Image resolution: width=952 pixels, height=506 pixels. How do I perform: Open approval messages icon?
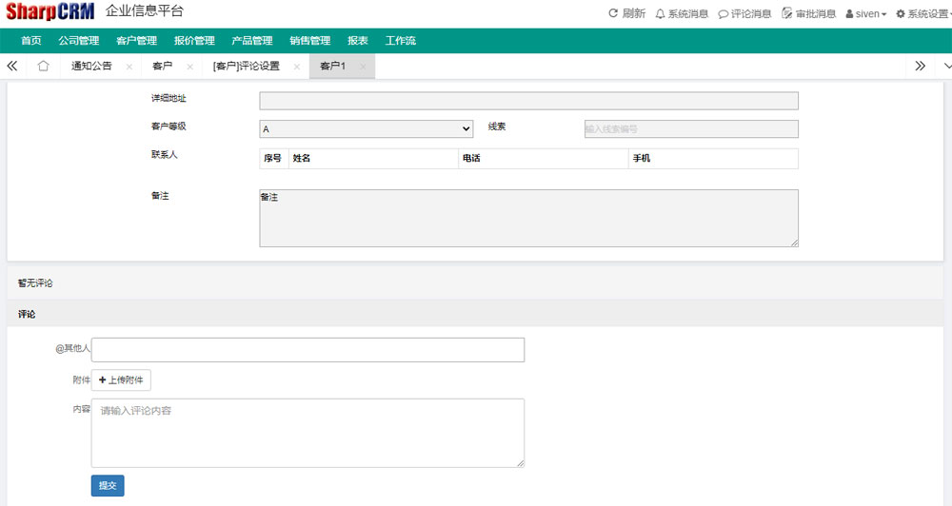[786, 13]
